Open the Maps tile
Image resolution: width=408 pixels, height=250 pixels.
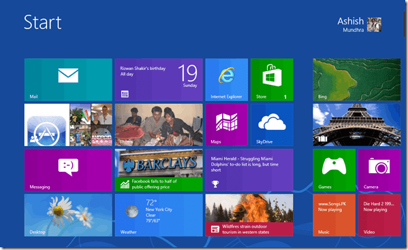click(x=227, y=124)
